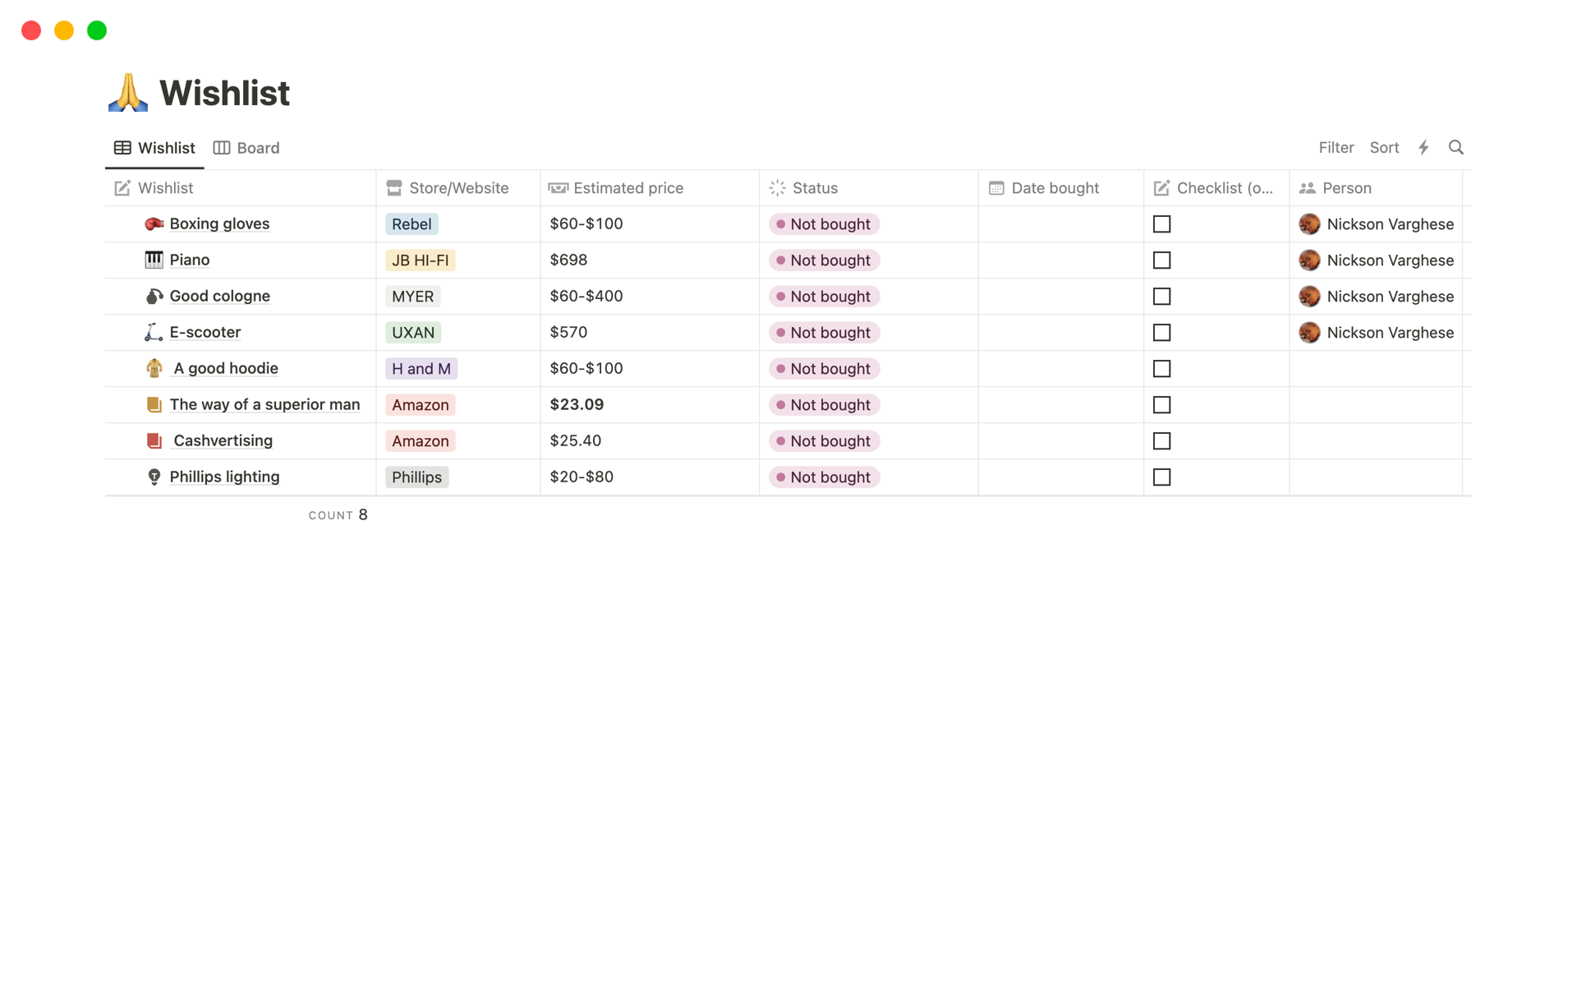1577x986 pixels.
Task: Click the Date bought cell for E-scooter
Action: (x=1060, y=333)
